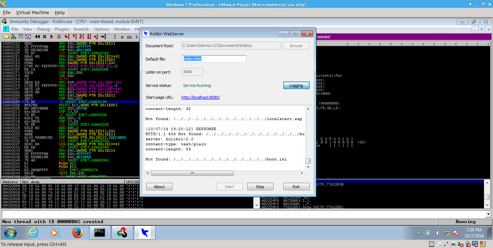This screenshot has width=493, height=248.
Task: Click the Logging button in Kolibri
Action: pyautogui.click(x=296, y=85)
